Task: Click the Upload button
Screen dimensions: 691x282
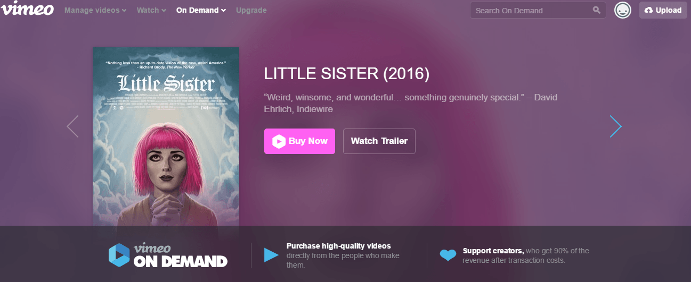Action: pos(663,10)
